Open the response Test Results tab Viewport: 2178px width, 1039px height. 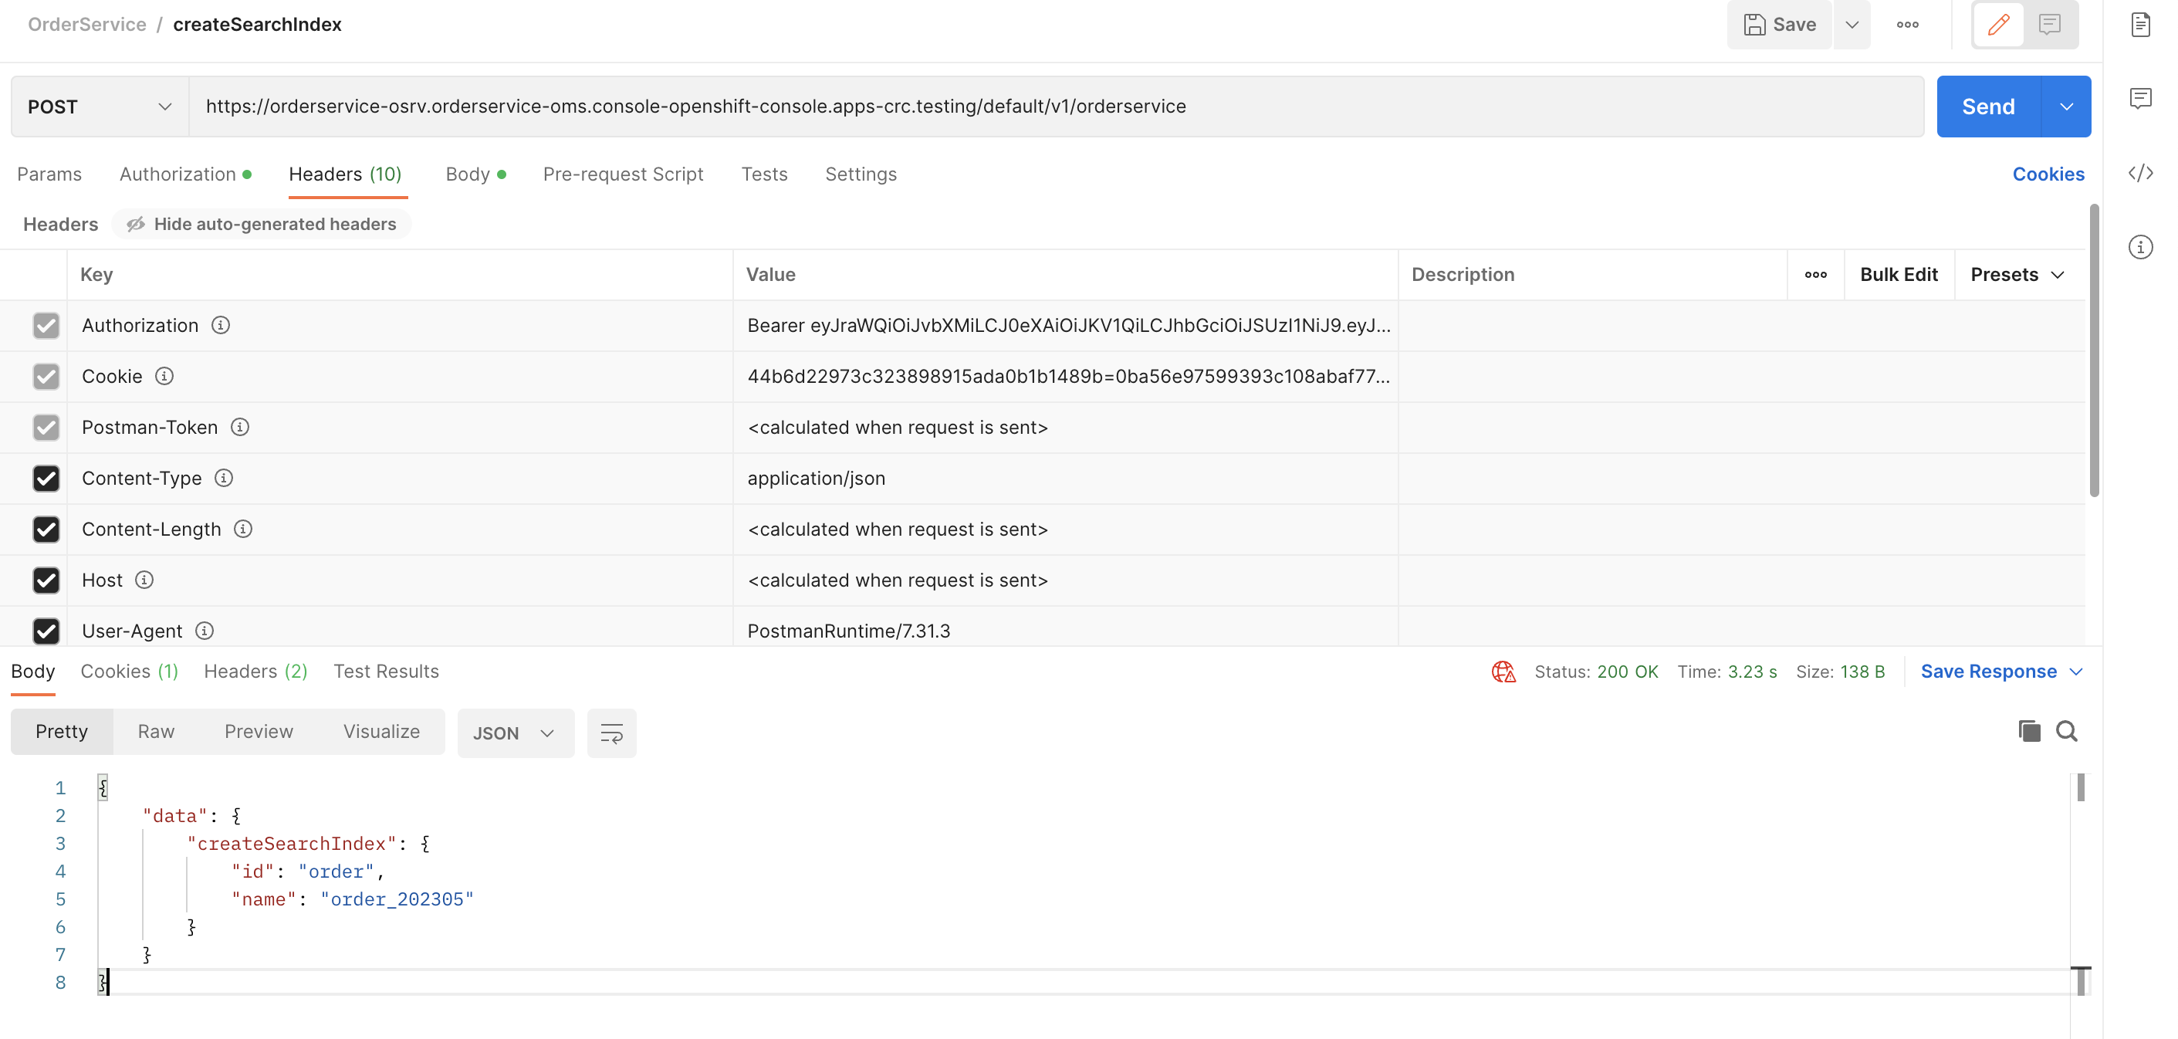tap(387, 670)
